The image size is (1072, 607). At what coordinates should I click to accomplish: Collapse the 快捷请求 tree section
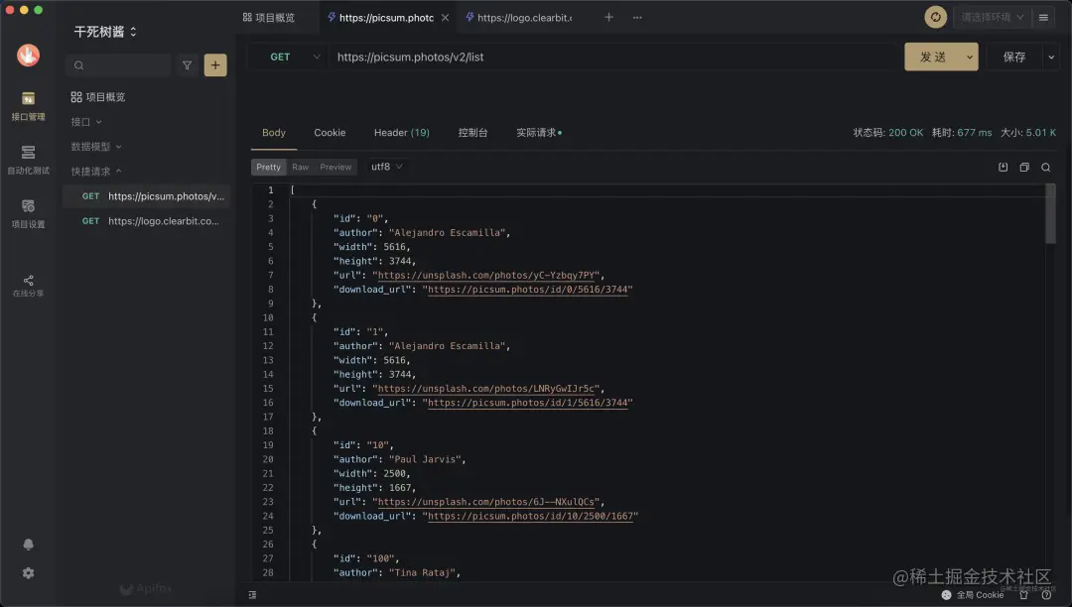coord(95,171)
